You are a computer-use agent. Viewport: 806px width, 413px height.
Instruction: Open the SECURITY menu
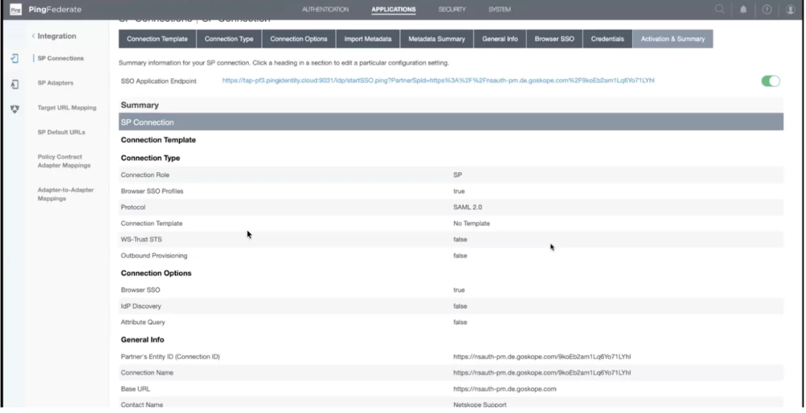tap(453, 9)
